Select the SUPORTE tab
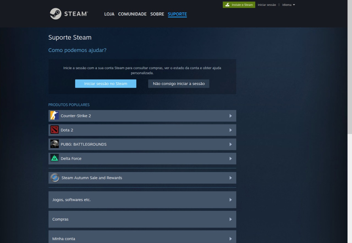Image resolution: width=352 pixels, height=243 pixels. click(177, 14)
